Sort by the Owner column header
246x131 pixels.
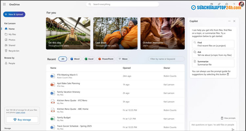point(167,68)
